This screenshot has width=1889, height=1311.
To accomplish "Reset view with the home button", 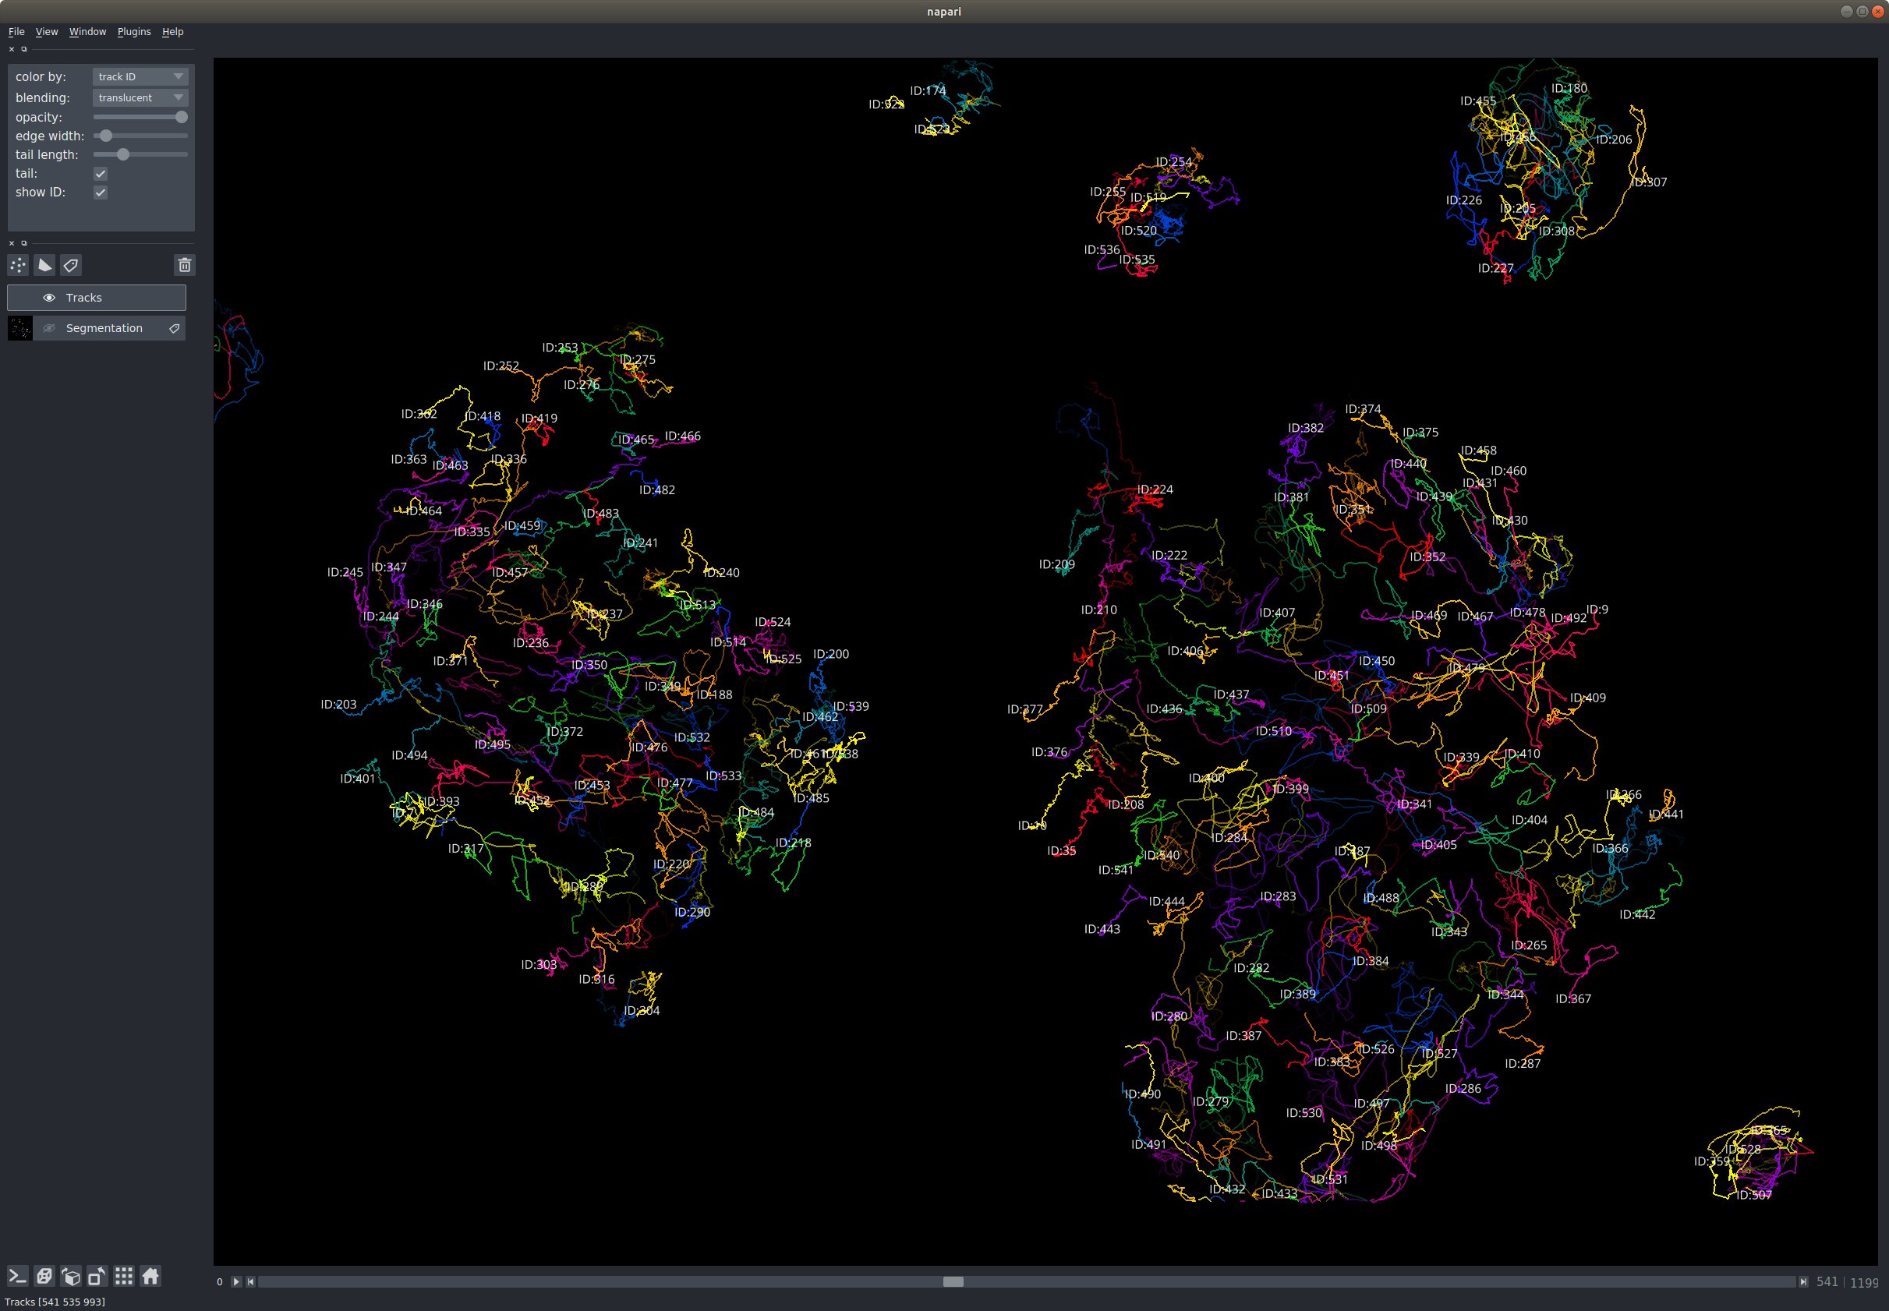I will coord(151,1276).
